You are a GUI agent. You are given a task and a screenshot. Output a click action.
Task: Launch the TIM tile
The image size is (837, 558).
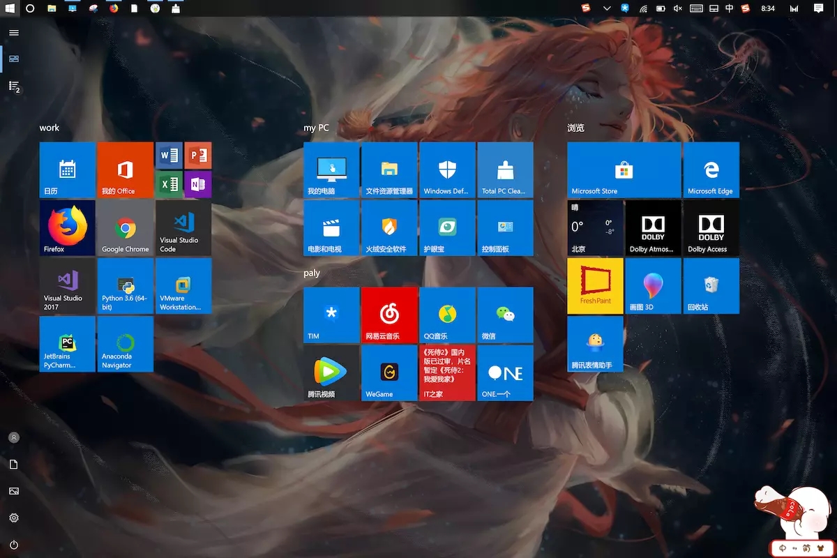(332, 315)
